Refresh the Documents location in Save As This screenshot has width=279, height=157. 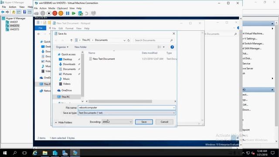pyautogui.click(x=129, y=40)
